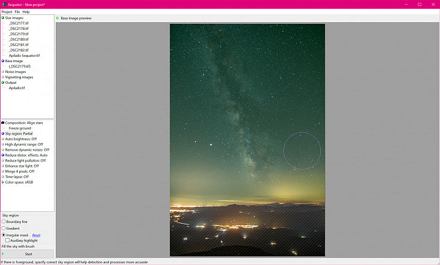Open the File menu
440x265 pixels.
pyautogui.click(x=17, y=12)
